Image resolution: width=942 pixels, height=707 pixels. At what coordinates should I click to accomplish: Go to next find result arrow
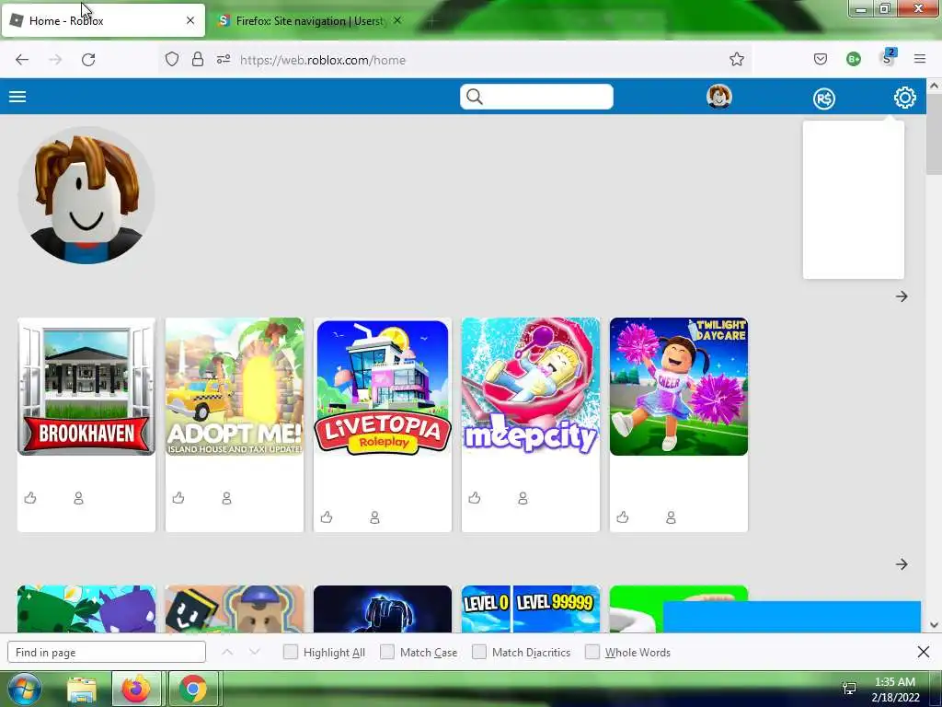click(255, 653)
